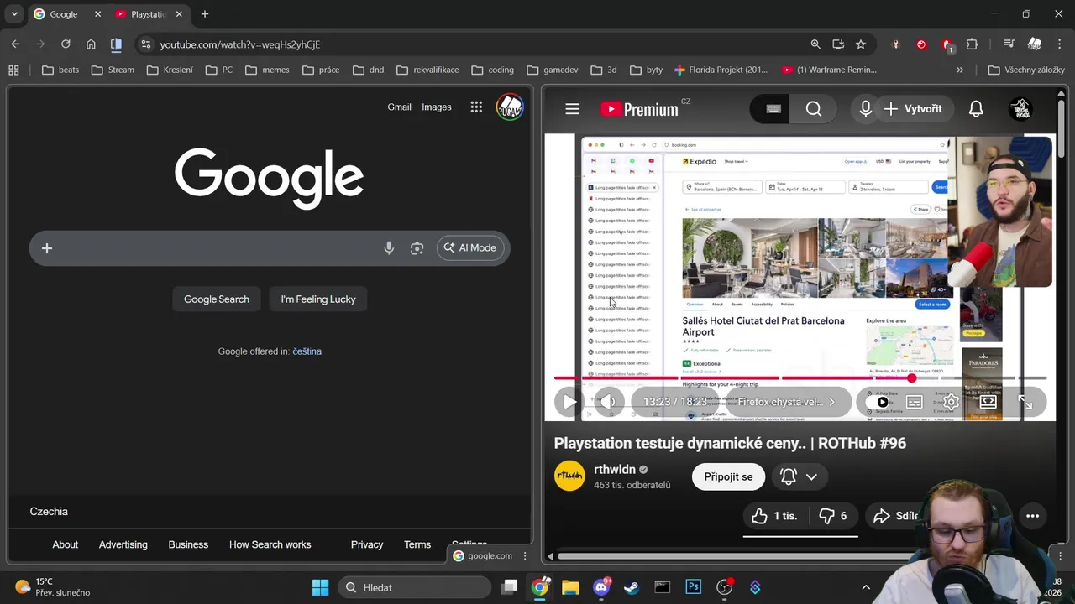The image size is (1075, 604).
Task: Start Google voice search microphone
Action: click(389, 248)
